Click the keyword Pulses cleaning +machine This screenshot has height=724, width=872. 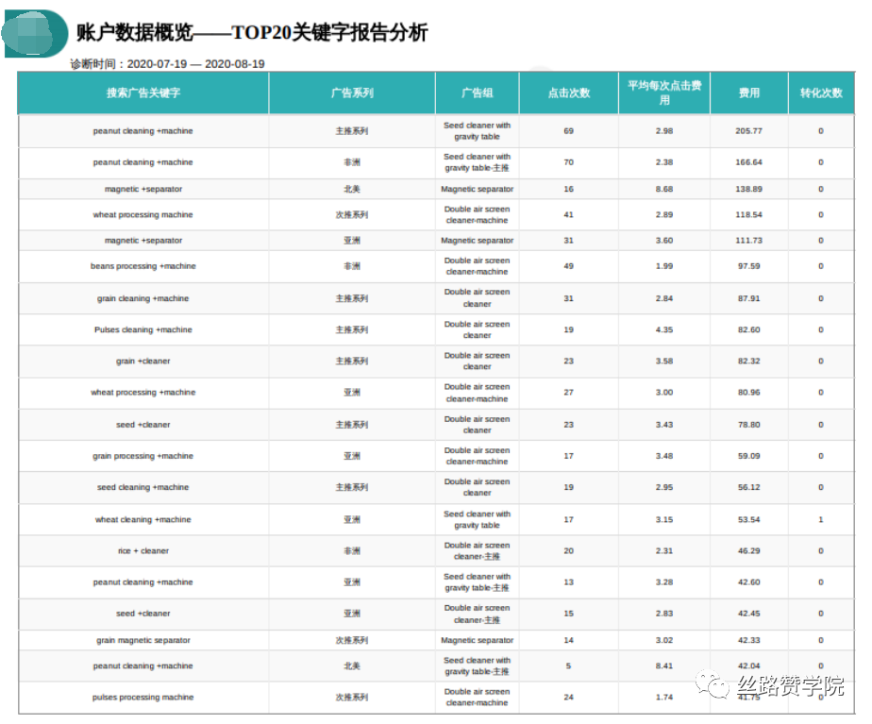[x=143, y=329]
